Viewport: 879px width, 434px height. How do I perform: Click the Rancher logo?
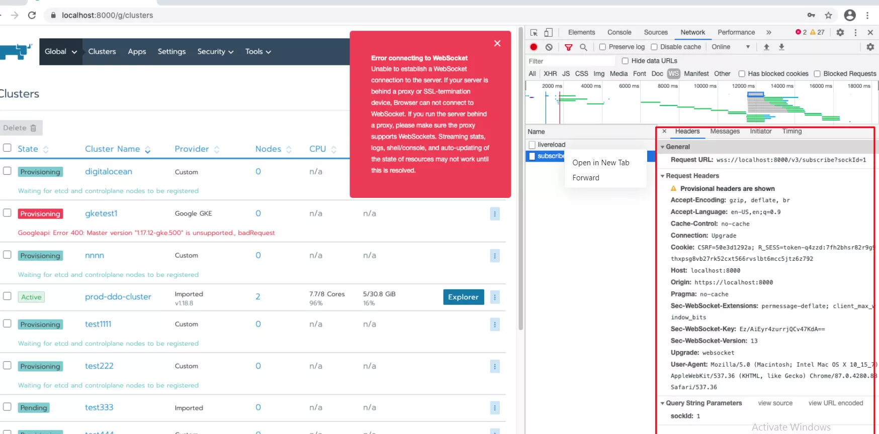click(16, 51)
